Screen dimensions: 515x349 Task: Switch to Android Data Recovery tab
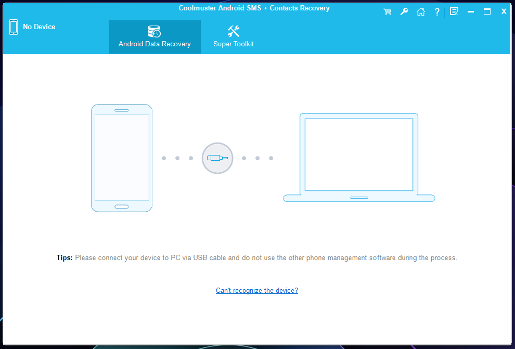(154, 37)
